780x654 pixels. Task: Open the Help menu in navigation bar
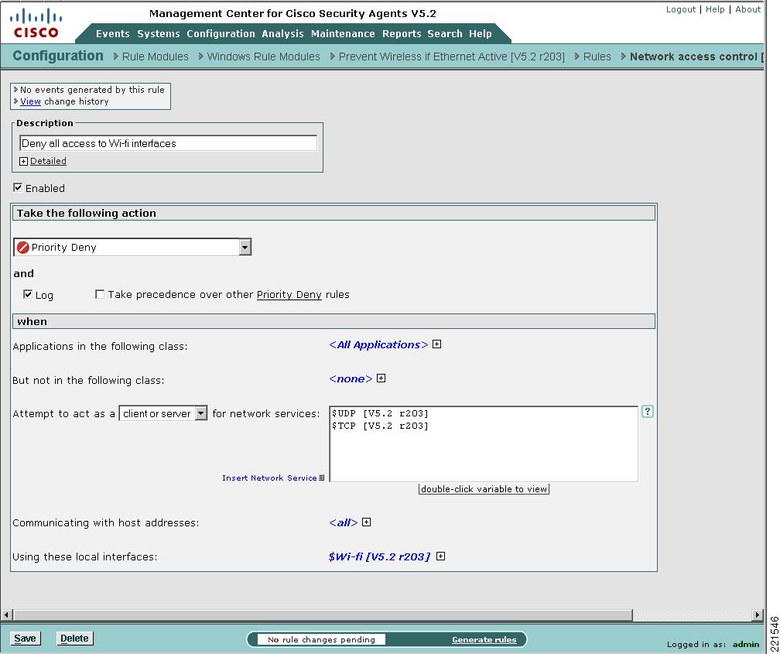pyautogui.click(x=480, y=34)
